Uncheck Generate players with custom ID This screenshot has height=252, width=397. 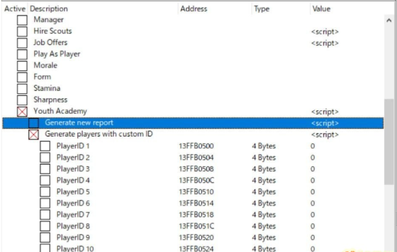coord(33,135)
